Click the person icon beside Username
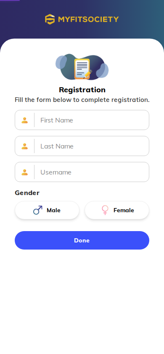Screen dimensions: 164x354 (x=25, y=172)
